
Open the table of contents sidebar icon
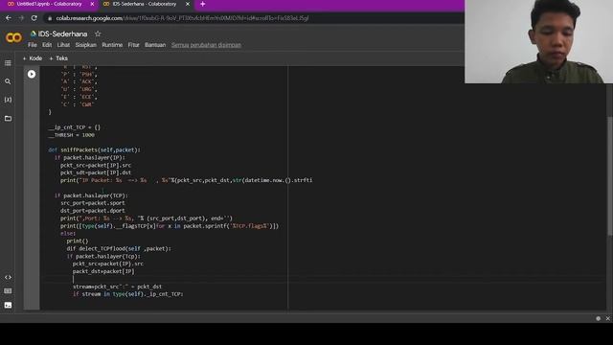coord(8,63)
